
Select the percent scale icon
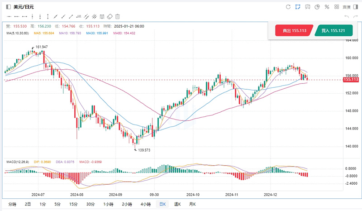point(327,7)
